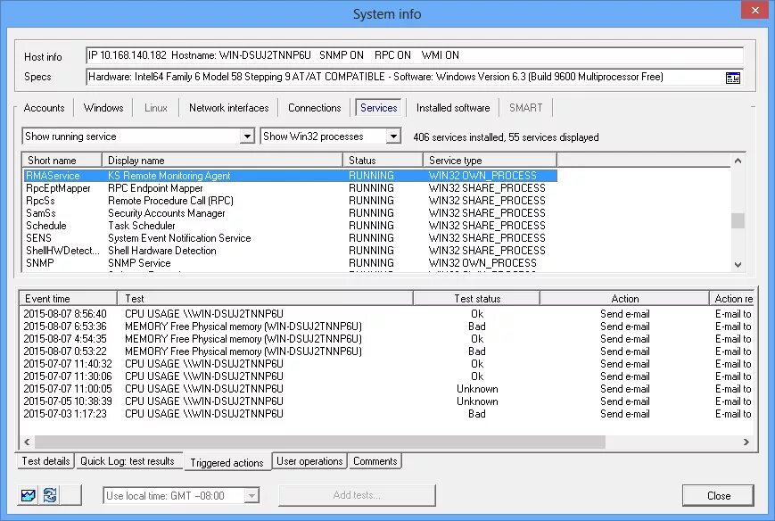775x521 pixels.
Task: Open the chart graph icon button
Action: [x=29, y=495]
